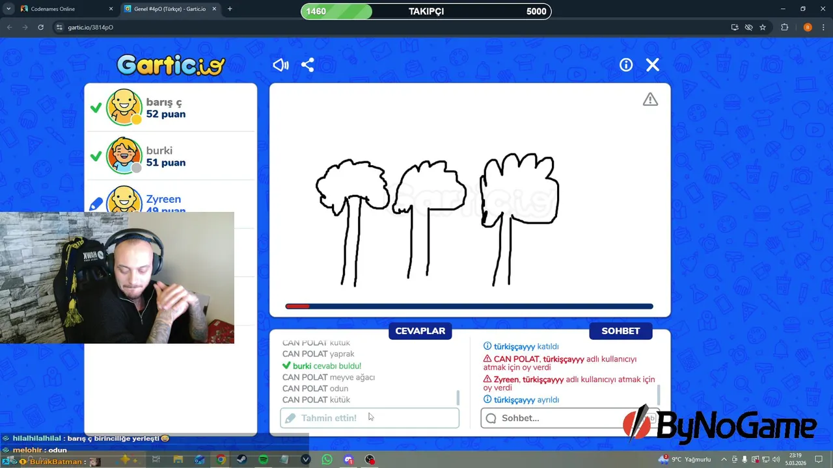Open Spotify from the taskbar
833x468 pixels.
[x=264, y=460]
